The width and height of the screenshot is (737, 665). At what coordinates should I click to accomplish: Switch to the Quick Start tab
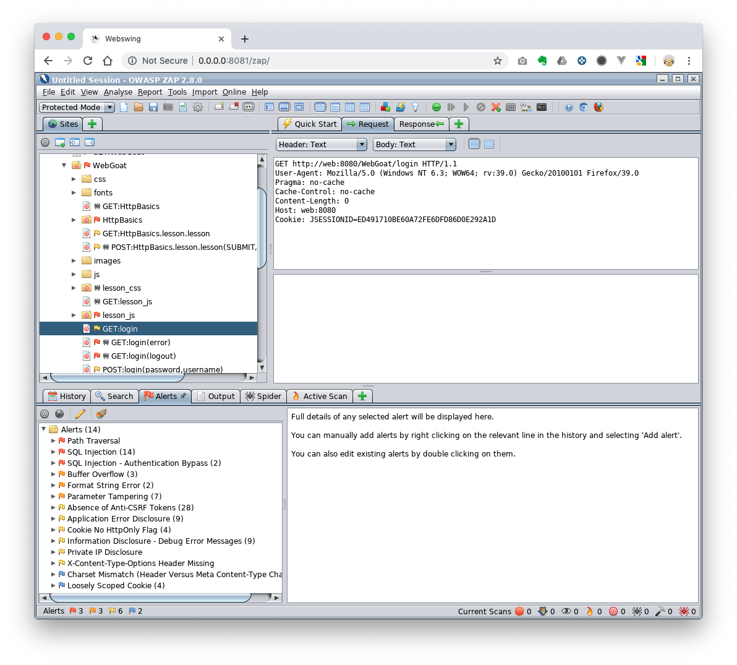click(x=310, y=124)
